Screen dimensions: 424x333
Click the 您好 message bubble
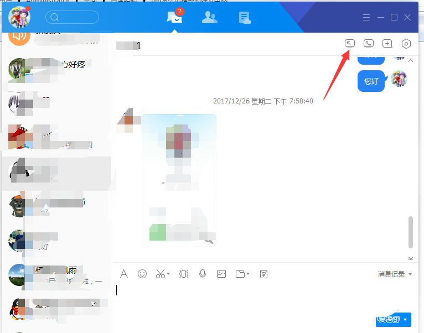coord(371,81)
